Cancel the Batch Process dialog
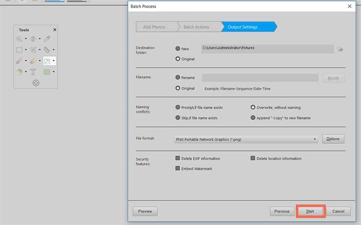 338,211
